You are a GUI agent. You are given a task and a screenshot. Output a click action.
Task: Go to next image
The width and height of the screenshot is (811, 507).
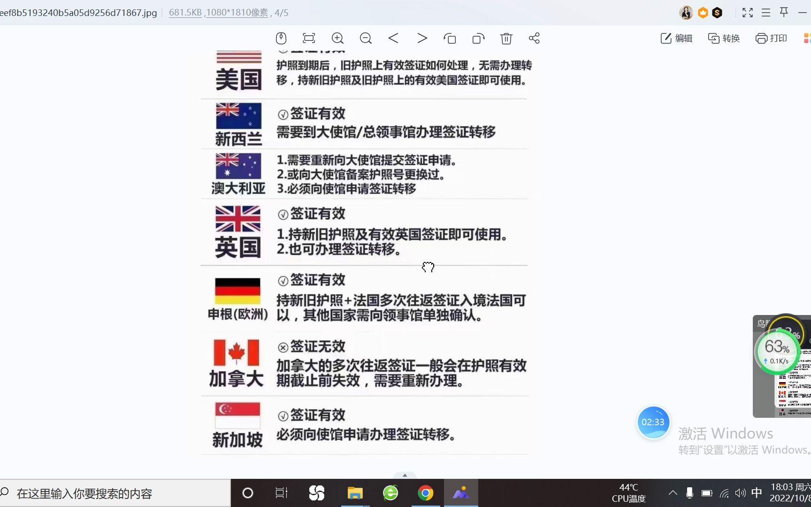(422, 38)
